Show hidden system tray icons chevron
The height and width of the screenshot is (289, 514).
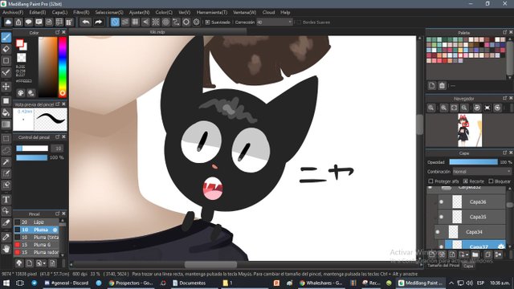point(451,283)
